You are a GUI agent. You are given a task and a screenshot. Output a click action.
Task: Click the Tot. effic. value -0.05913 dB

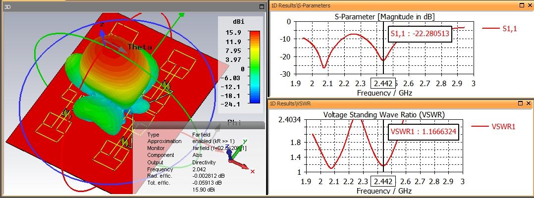208,183
